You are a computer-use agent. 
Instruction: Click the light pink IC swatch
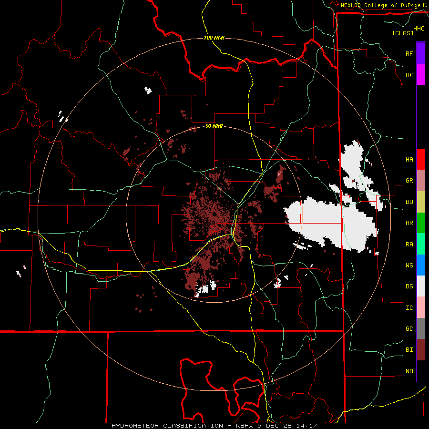point(421,307)
